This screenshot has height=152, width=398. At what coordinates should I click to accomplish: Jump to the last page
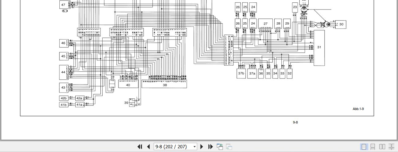point(210,147)
